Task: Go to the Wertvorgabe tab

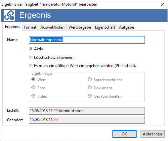Action: [80, 27]
